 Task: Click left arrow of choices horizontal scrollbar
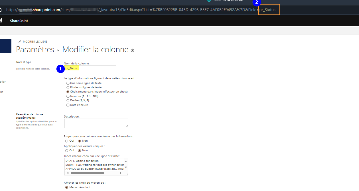(68, 173)
